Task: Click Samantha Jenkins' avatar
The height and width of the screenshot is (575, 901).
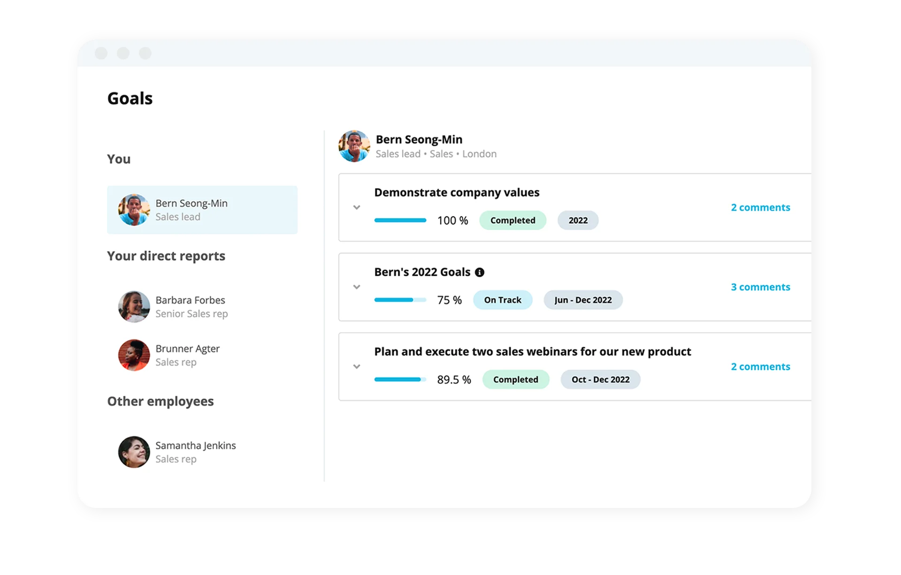Action: (x=134, y=452)
